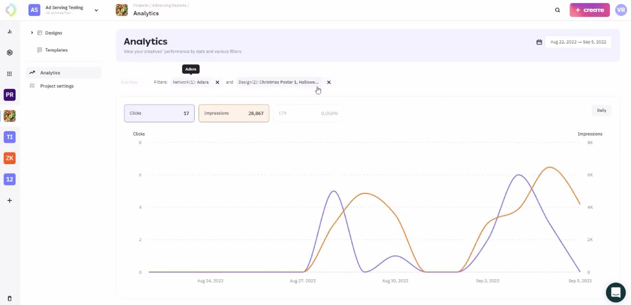The width and height of the screenshot is (631, 305).
Task: Select the hexagon brand icon in left sidebar
Action: (9, 52)
